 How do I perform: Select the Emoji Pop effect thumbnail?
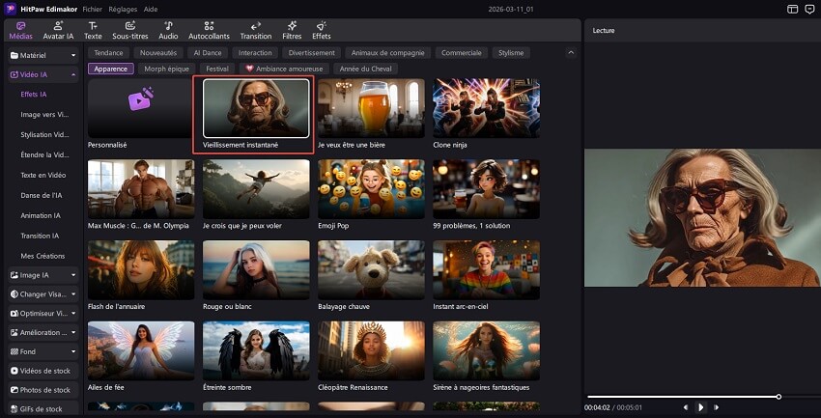(x=371, y=189)
